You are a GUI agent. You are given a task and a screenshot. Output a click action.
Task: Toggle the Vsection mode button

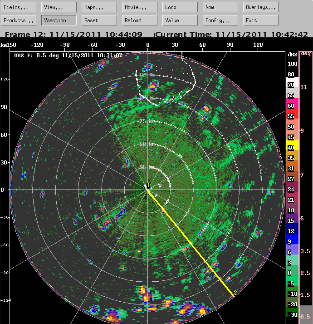(x=59, y=20)
